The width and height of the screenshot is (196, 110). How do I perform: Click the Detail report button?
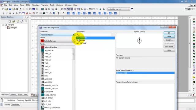[x=169, y=43]
